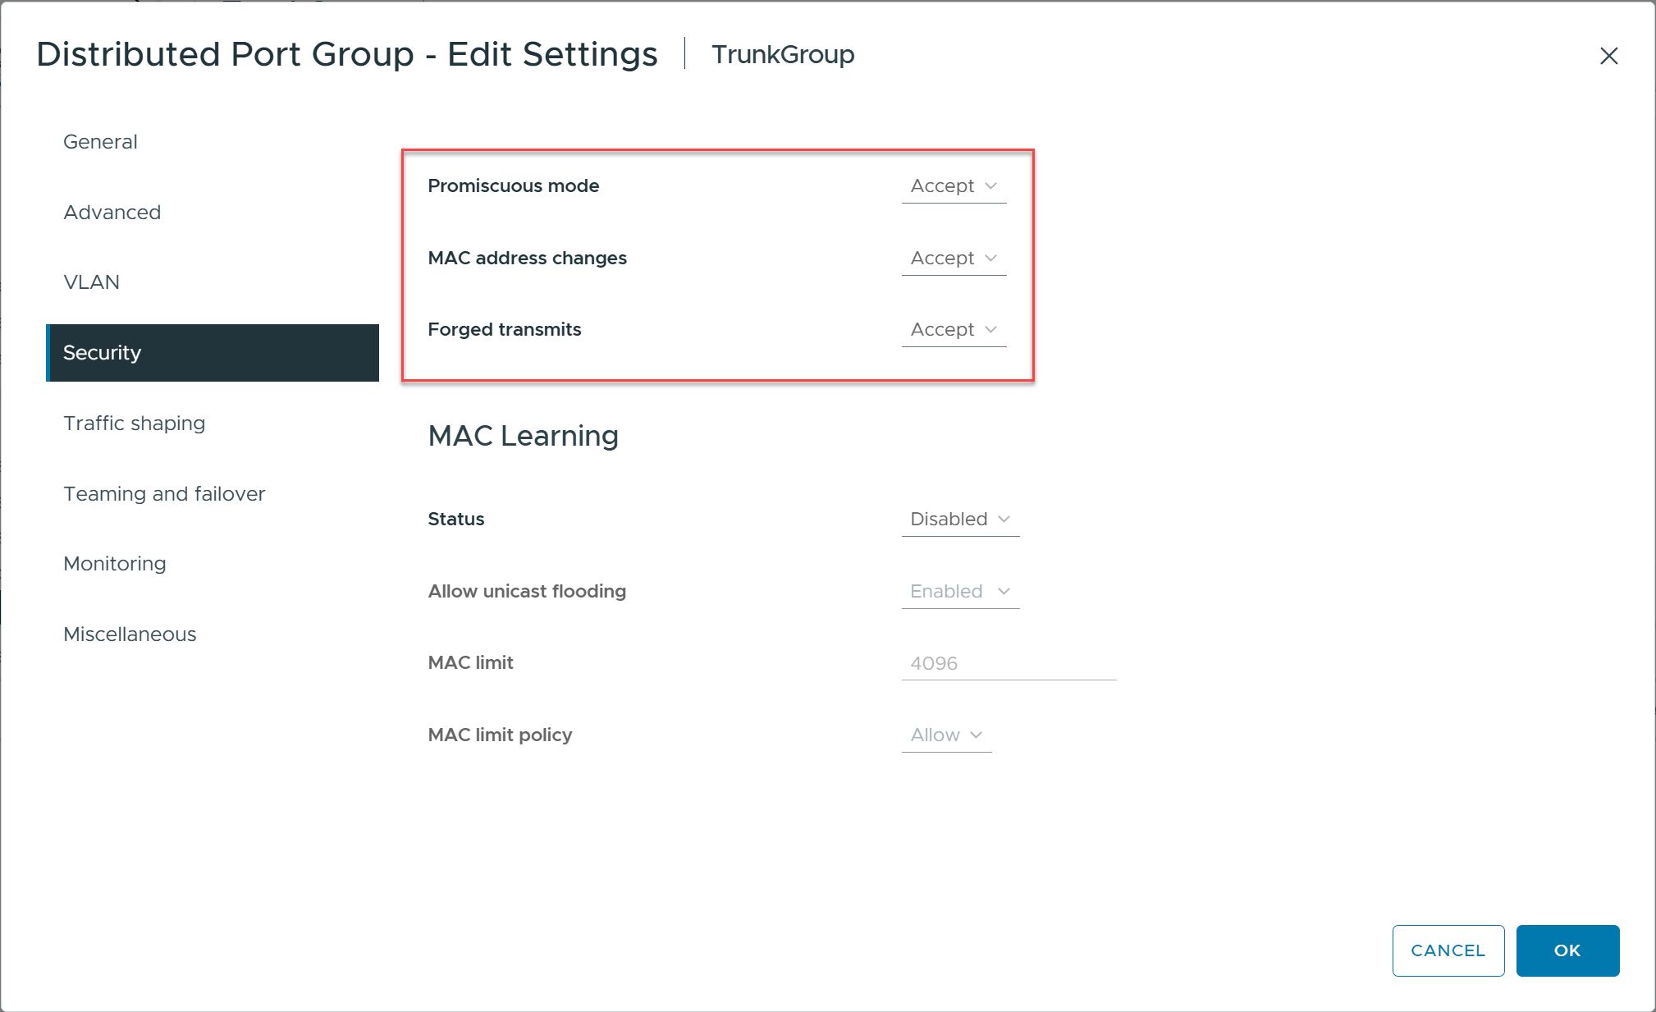
Task: Open the MAC limit policy dropdown
Action: pos(945,735)
